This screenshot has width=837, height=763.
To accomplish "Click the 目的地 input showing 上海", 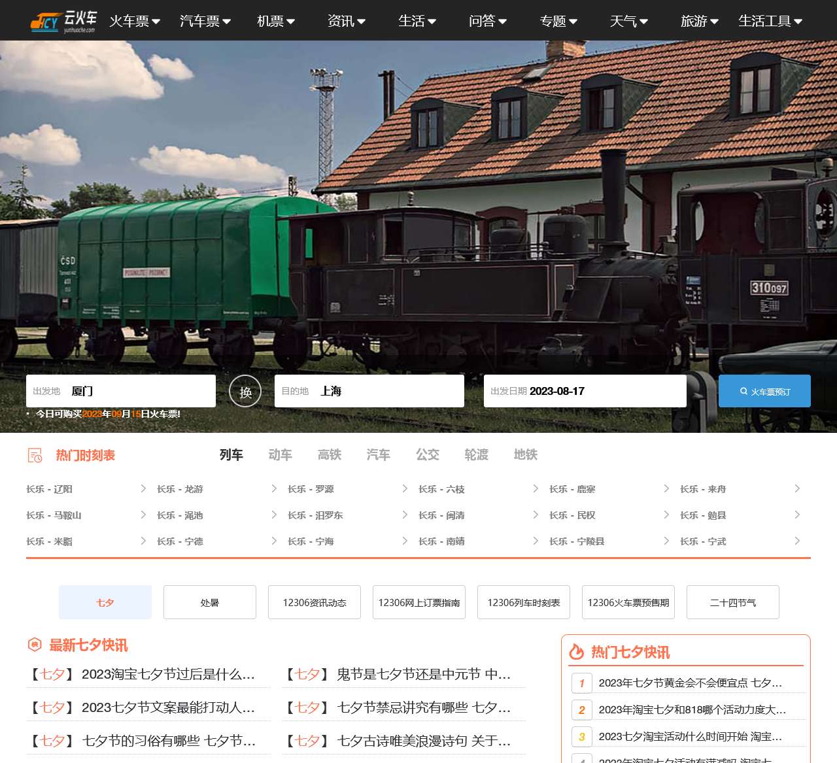I will pyautogui.click(x=369, y=391).
